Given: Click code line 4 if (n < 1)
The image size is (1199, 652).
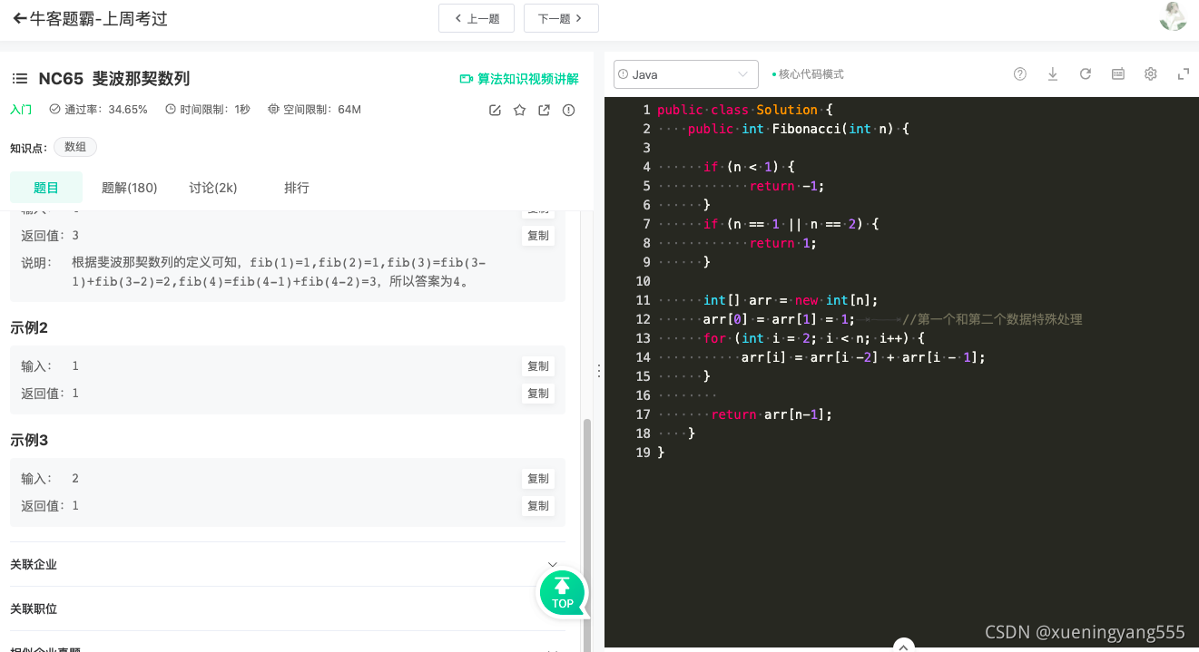Looking at the screenshot, I should pyautogui.click(x=750, y=167).
